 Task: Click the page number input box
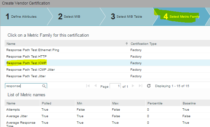click(115, 86)
